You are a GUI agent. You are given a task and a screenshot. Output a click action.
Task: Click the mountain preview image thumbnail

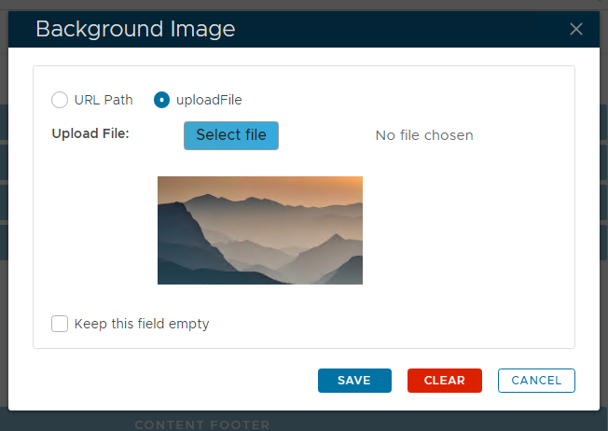pos(259,229)
